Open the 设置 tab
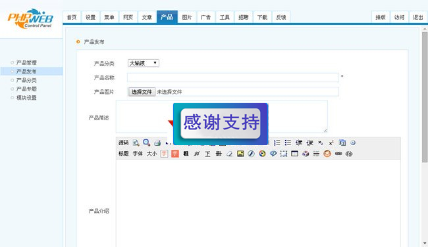This screenshot has width=428, height=247. (x=90, y=18)
